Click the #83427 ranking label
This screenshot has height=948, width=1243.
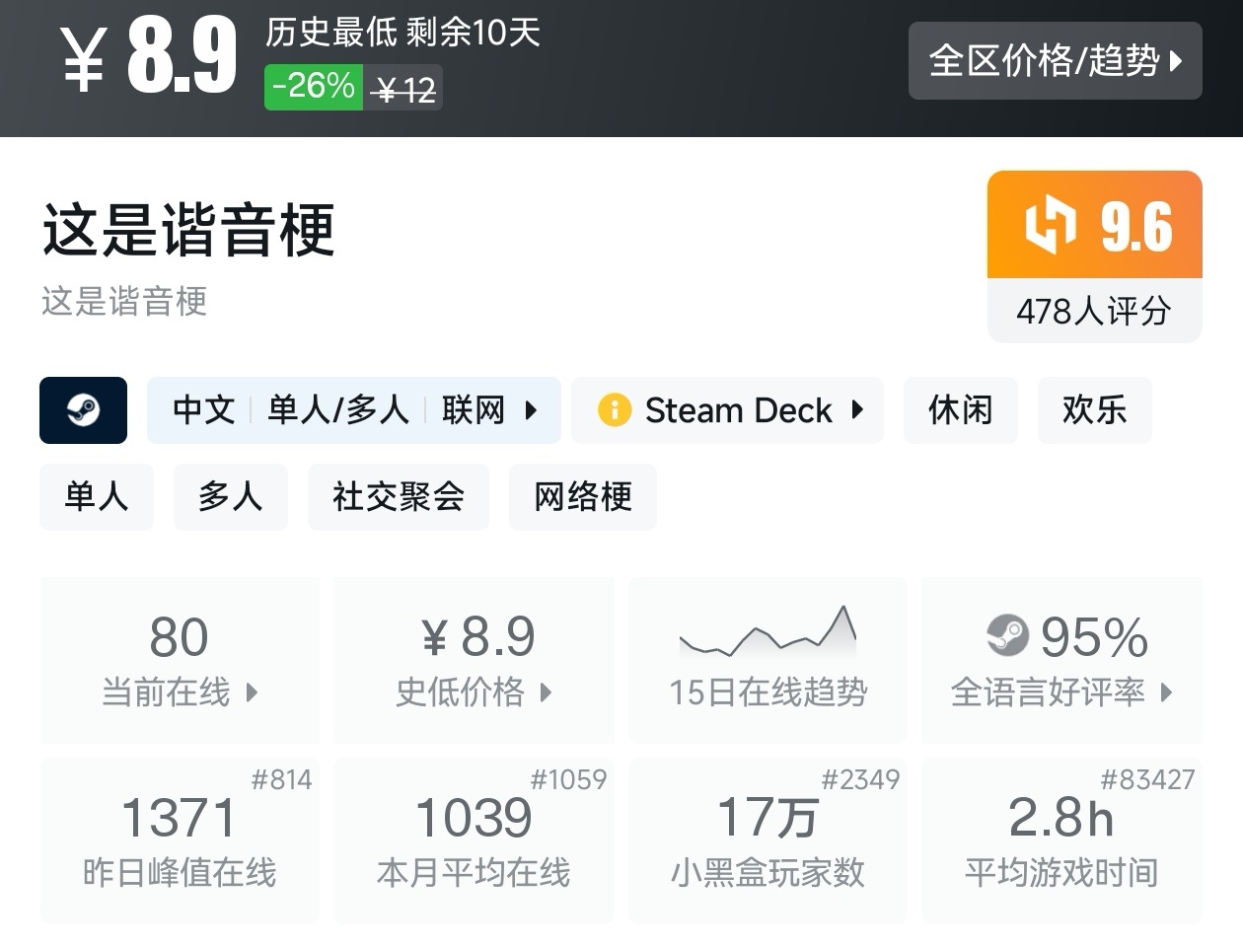1147,779
